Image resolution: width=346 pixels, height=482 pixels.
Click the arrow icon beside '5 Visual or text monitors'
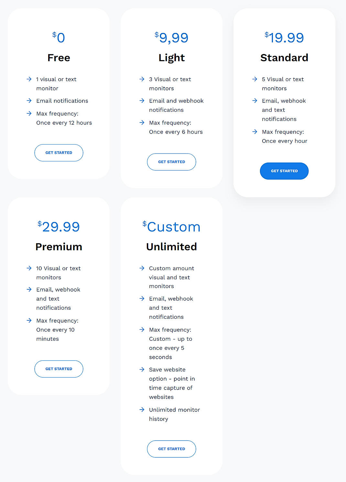254,79
